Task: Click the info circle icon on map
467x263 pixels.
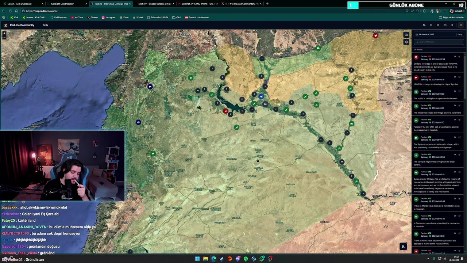Action: coord(406,42)
